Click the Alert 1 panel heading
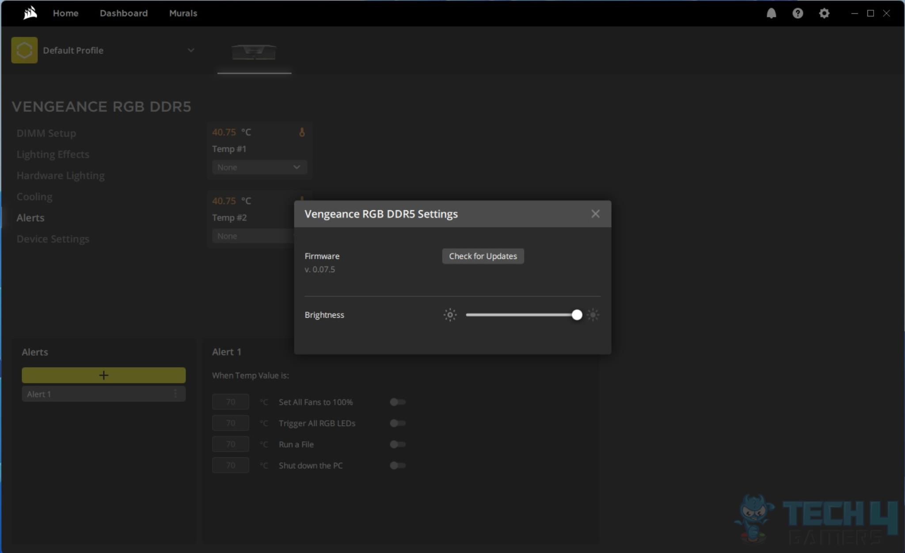This screenshot has width=905, height=553. [x=227, y=352]
